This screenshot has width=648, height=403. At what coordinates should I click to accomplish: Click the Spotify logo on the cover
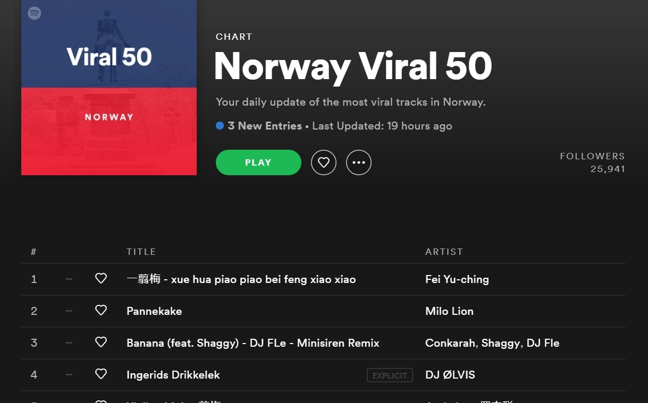[x=35, y=13]
